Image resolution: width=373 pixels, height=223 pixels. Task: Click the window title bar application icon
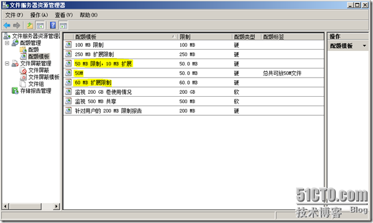[5, 5]
